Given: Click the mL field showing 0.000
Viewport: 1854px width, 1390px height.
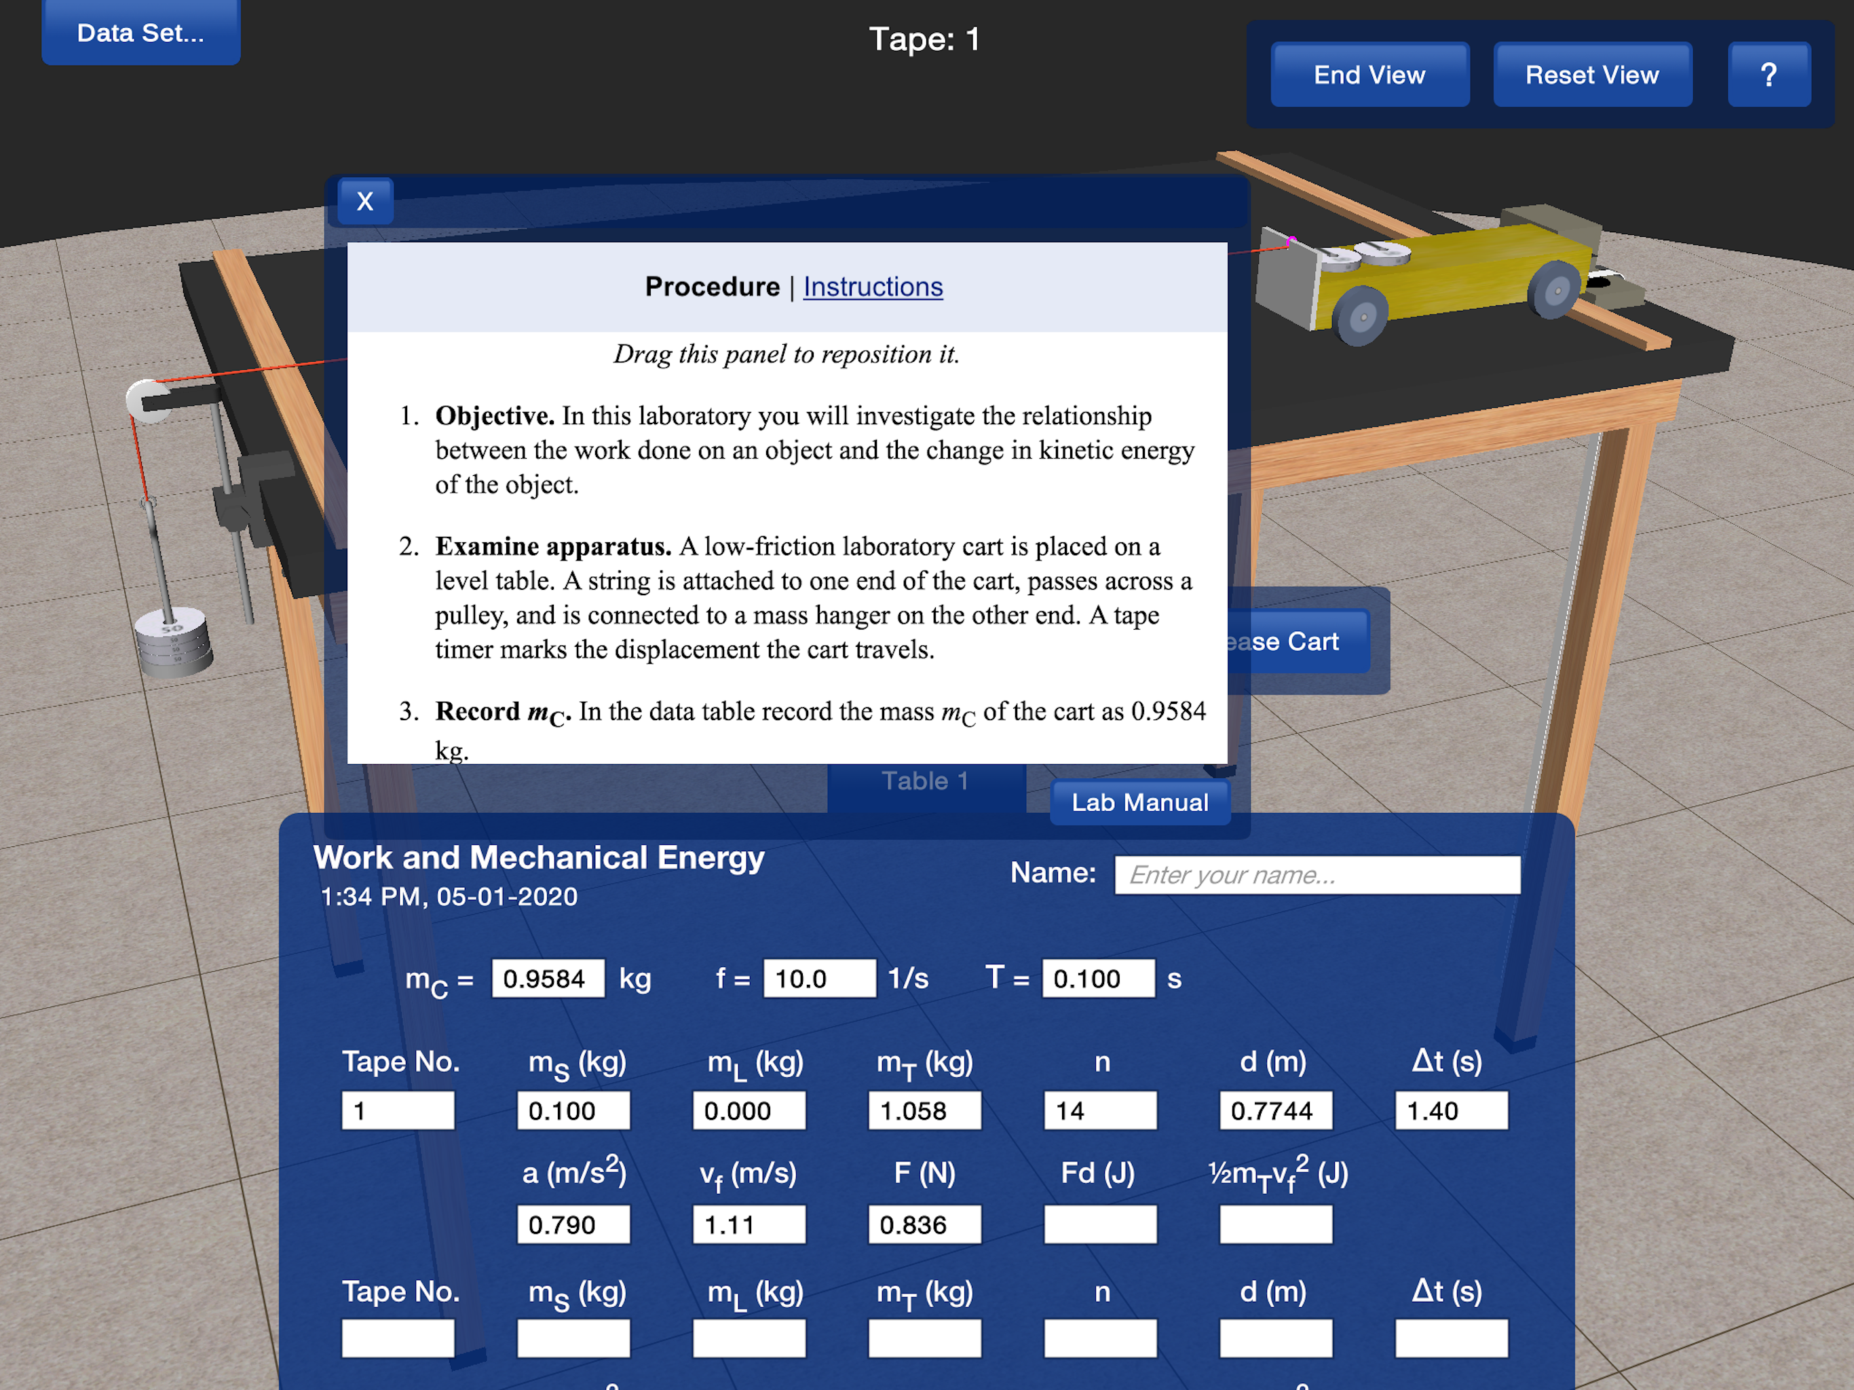Looking at the screenshot, I should [x=749, y=1111].
